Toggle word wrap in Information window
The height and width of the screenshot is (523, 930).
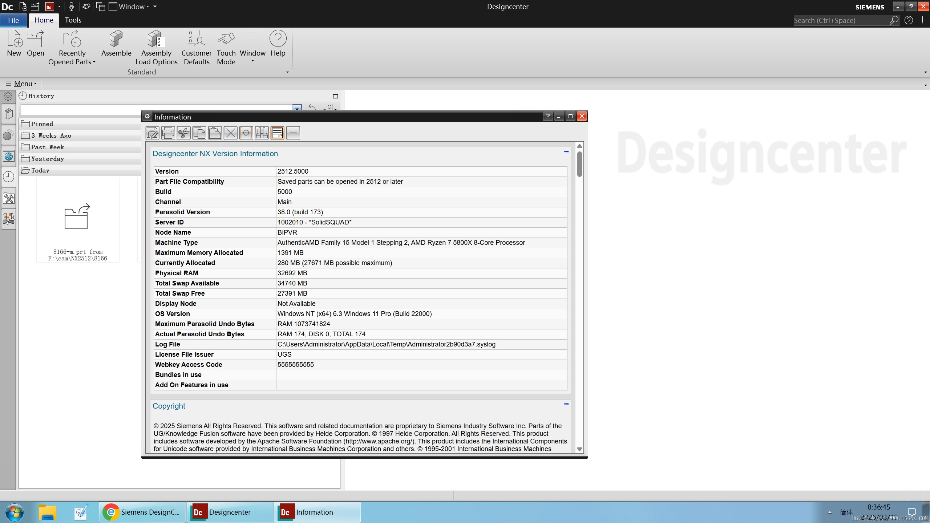coord(278,133)
